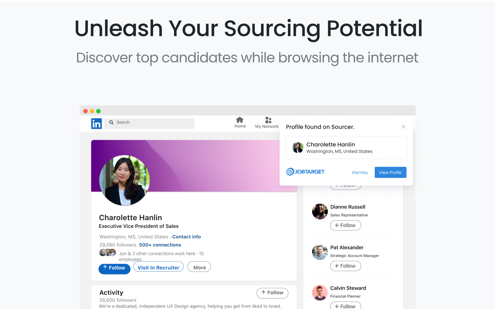Click View Profile button in popup
495x309 pixels.
390,172
